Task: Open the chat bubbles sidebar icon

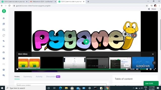Action: [4, 75]
